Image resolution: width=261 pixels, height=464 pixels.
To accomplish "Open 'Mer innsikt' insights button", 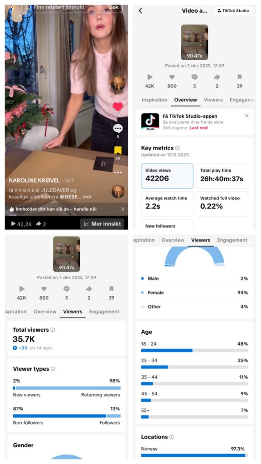I will coord(102,224).
